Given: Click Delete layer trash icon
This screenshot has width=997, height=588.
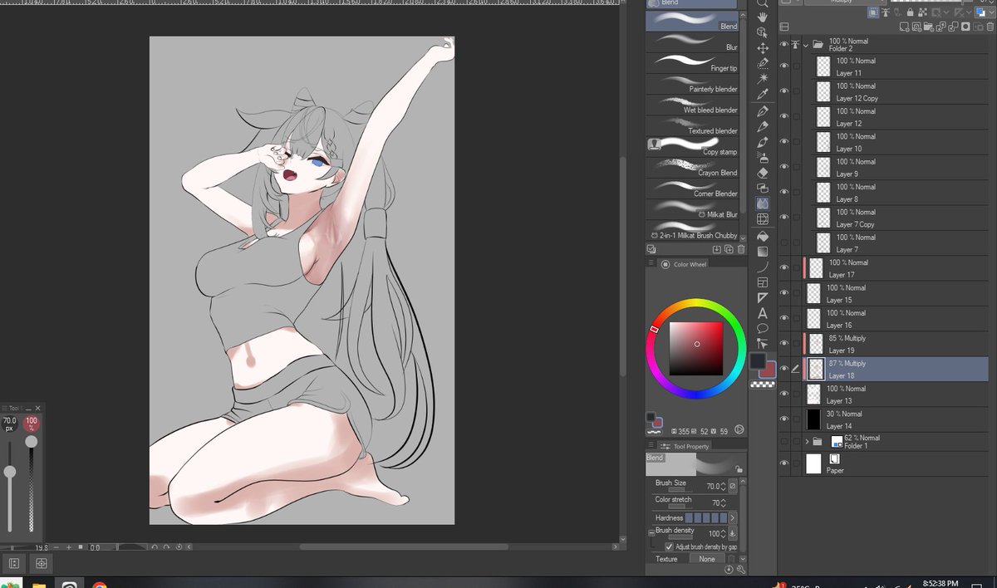Looking at the screenshot, I should tap(990, 27).
